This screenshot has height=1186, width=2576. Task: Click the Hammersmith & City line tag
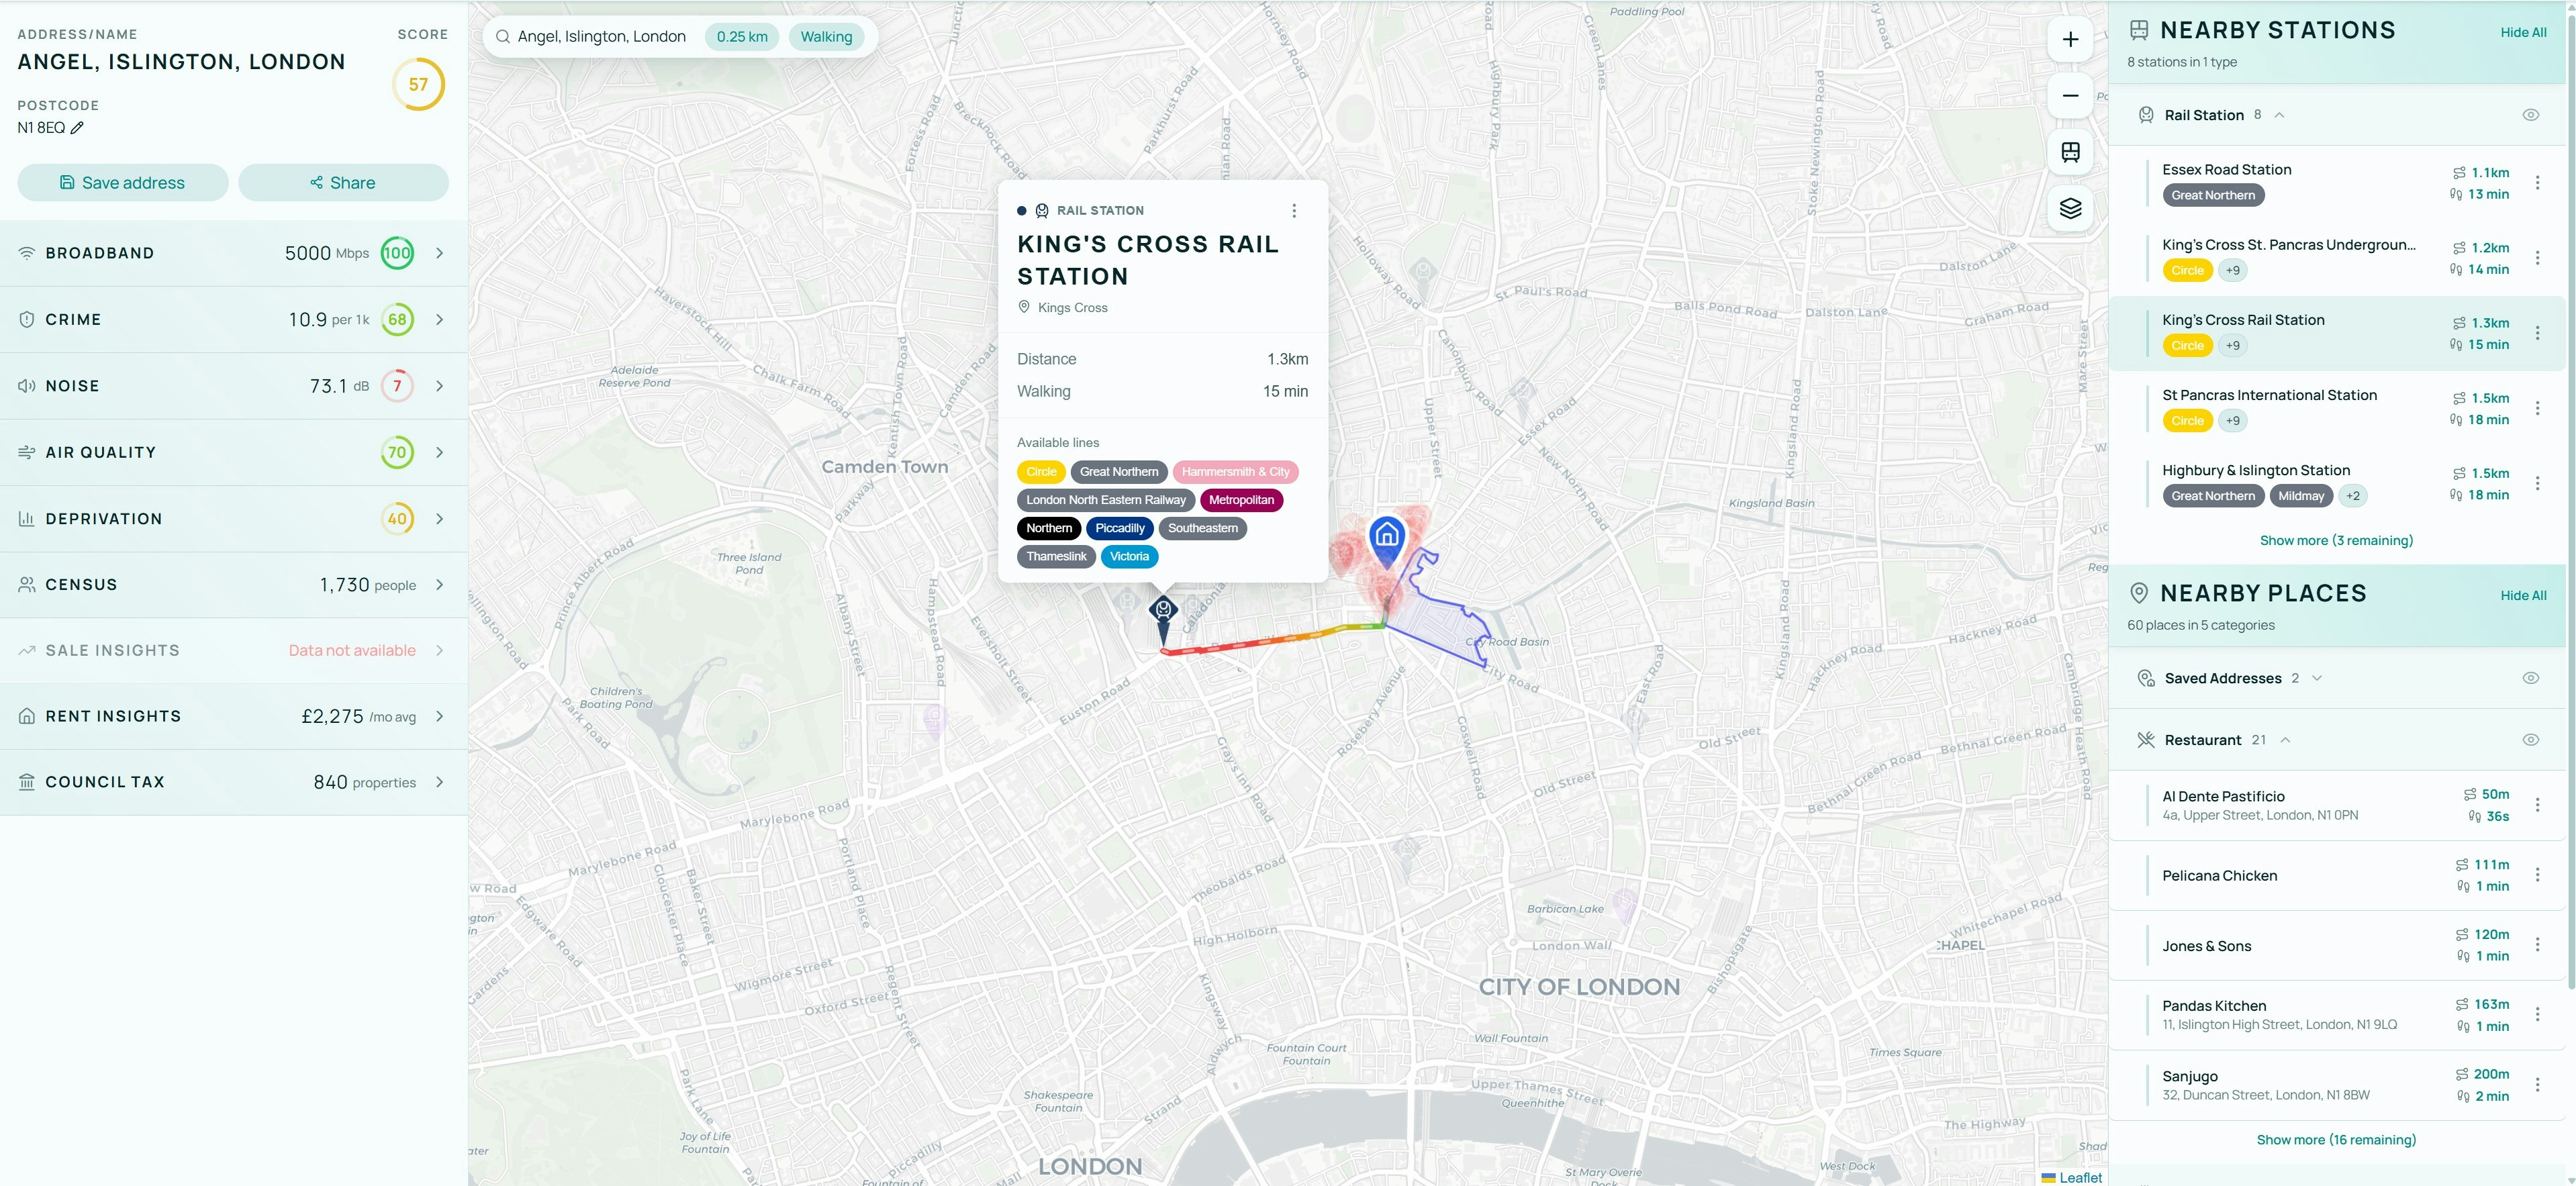[1235, 472]
